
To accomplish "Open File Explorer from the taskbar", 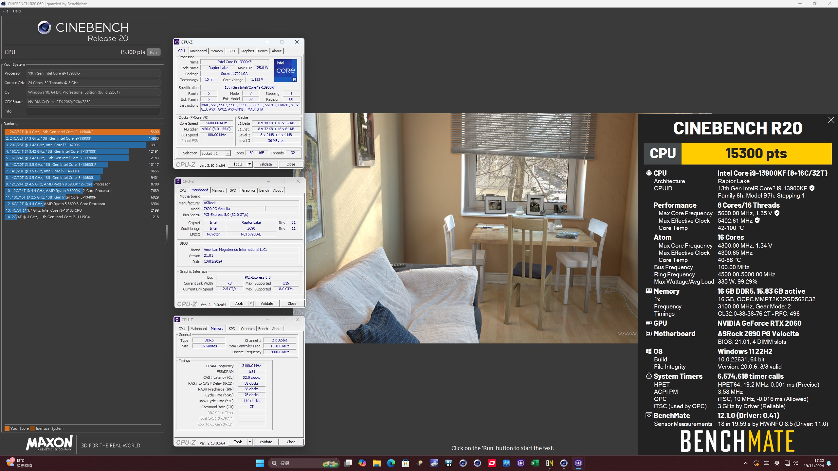I will pos(377,463).
